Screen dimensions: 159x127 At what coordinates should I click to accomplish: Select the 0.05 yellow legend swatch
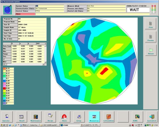click(x=5, y=91)
